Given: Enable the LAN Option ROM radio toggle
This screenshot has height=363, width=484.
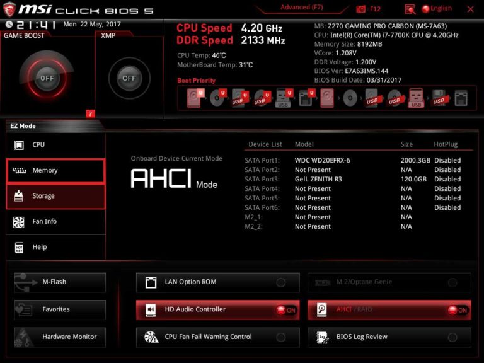Looking at the screenshot, I should (x=281, y=282).
